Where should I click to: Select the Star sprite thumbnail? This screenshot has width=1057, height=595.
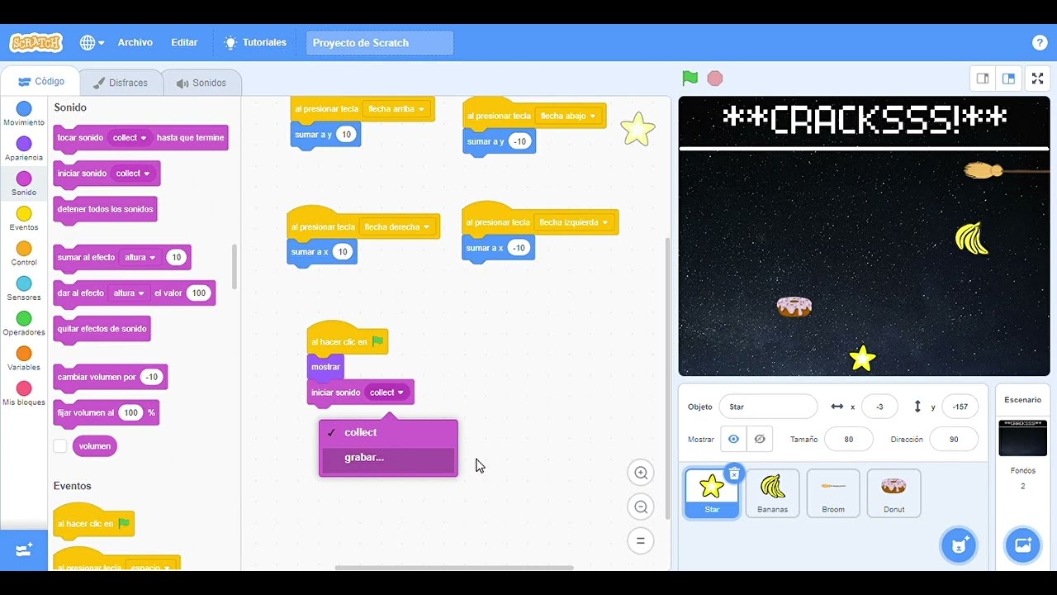coord(712,493)
